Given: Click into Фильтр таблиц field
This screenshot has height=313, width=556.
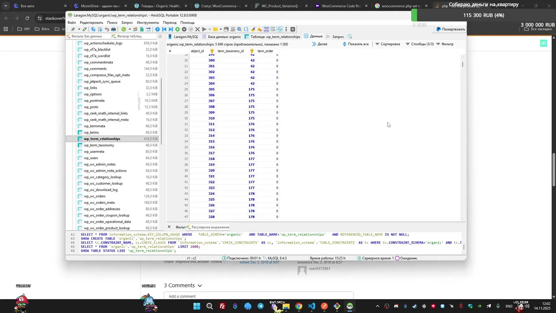Looking at the screenshot, I should 133,36.
